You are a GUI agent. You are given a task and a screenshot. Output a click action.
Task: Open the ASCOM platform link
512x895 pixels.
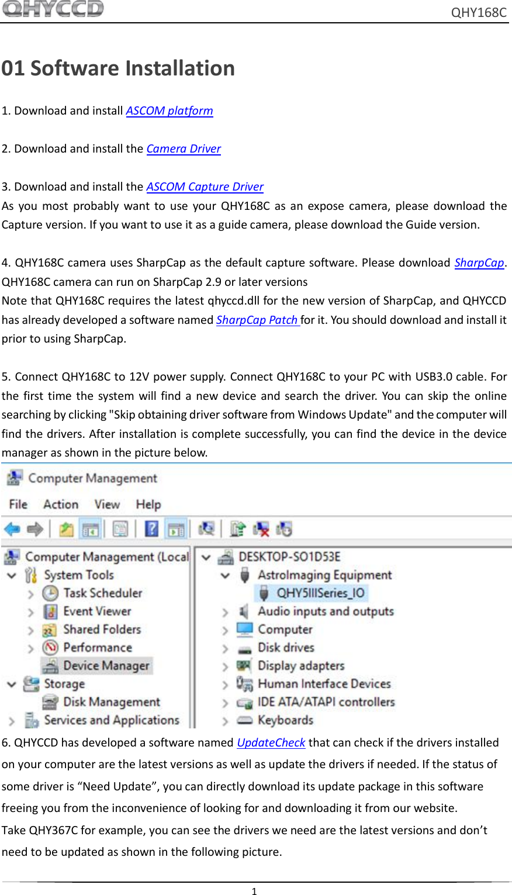pos(169,110)
